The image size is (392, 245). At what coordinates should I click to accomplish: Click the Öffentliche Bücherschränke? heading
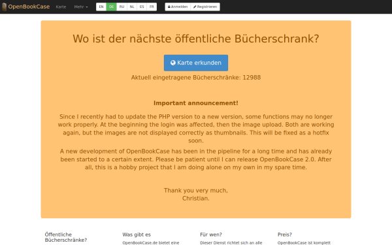point(66,237)
